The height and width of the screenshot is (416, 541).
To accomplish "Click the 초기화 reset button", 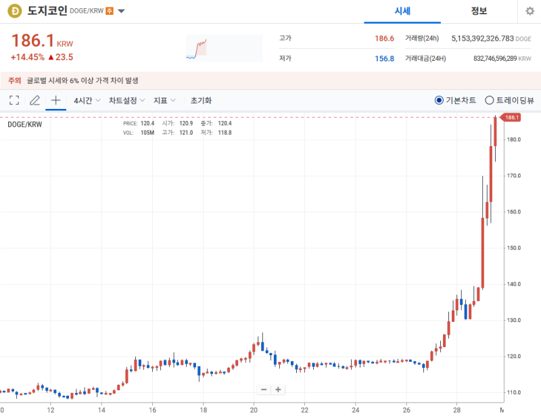I will [x=201, y=101].
